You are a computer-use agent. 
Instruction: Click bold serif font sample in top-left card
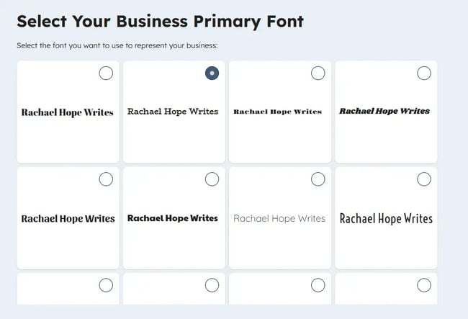[68, 112]
